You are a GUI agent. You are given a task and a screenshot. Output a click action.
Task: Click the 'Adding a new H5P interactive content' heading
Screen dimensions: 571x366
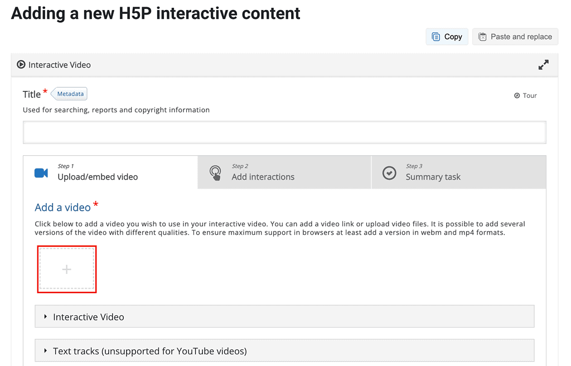[156, 14]
